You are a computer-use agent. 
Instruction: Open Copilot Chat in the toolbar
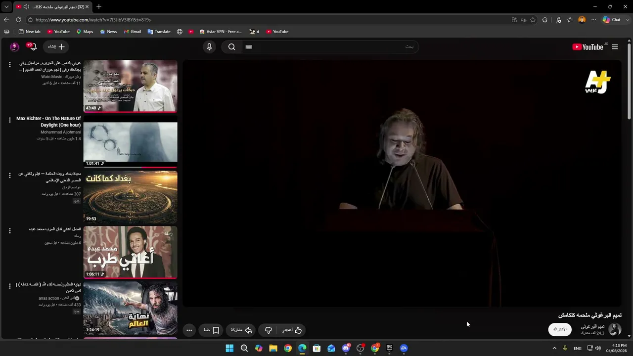[611, 20]
